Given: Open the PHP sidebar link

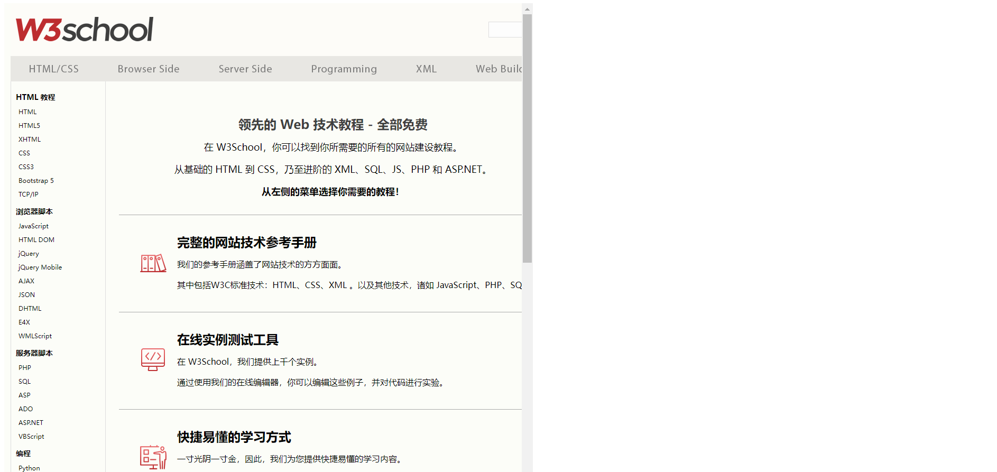Looking at the screenshot, I should point(25,368).
